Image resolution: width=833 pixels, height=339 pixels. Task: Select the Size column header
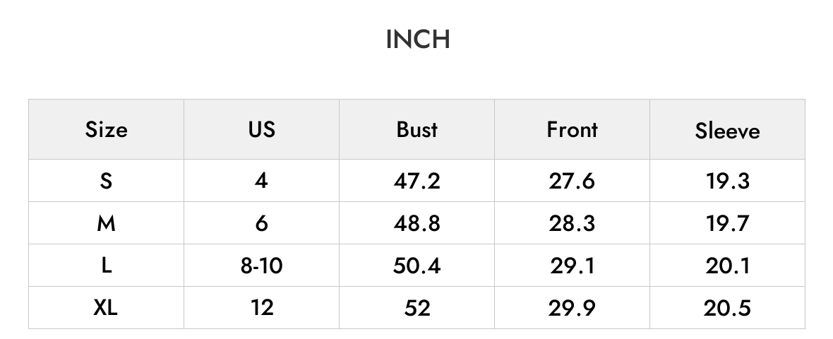coord(107,130)
